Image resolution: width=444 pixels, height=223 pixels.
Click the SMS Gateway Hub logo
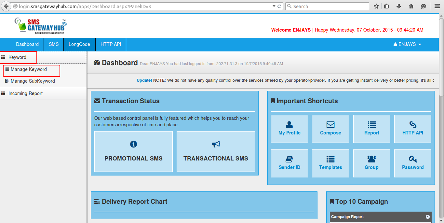tap(41, 25)
